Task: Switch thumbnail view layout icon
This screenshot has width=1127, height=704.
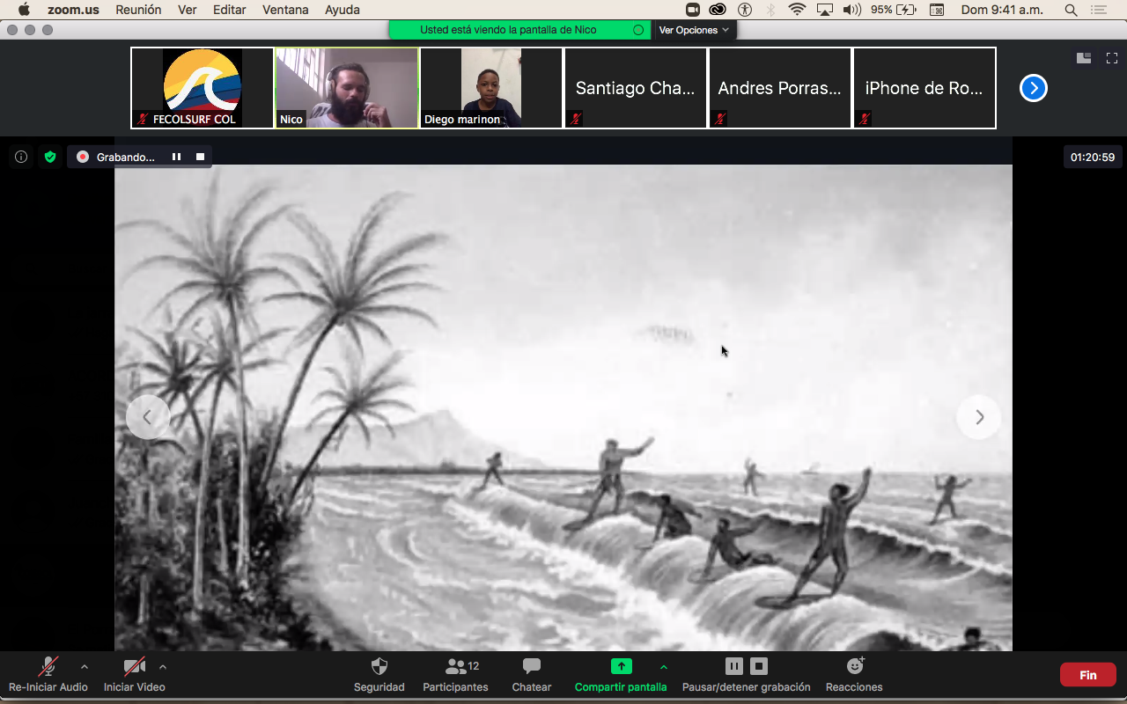Action: click(x=1084, y=58)
